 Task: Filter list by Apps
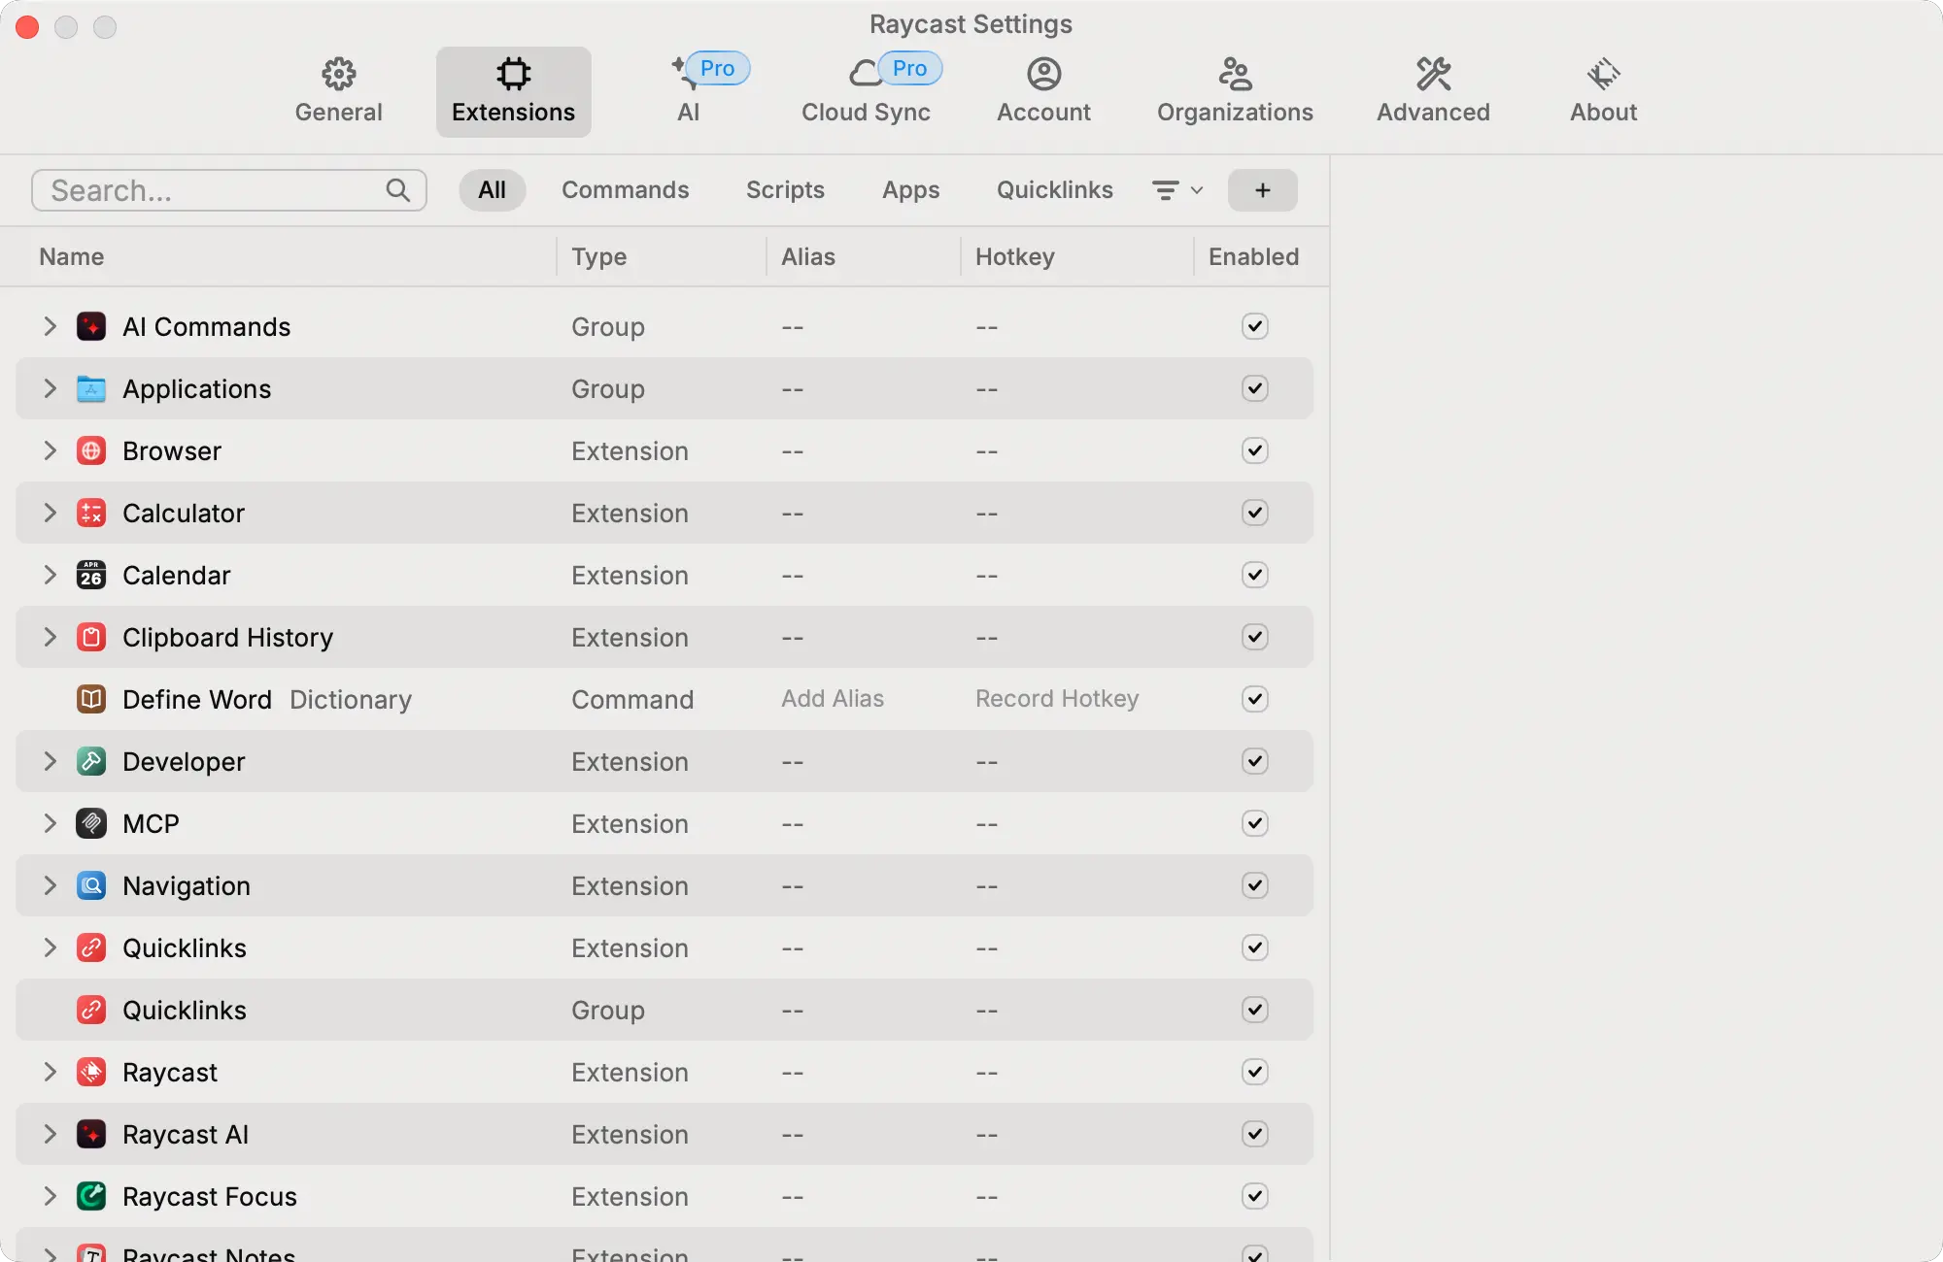[x=911, y=190]
